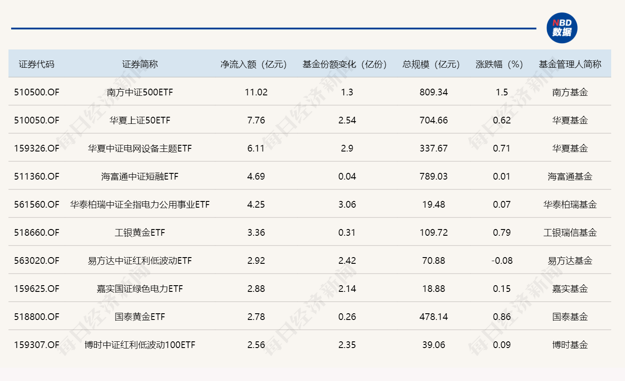The width and height of the screenshot is (625, 381).
Task: Click 华夏中证电网设备主题ETF in the table
Action: pos(140,148)
